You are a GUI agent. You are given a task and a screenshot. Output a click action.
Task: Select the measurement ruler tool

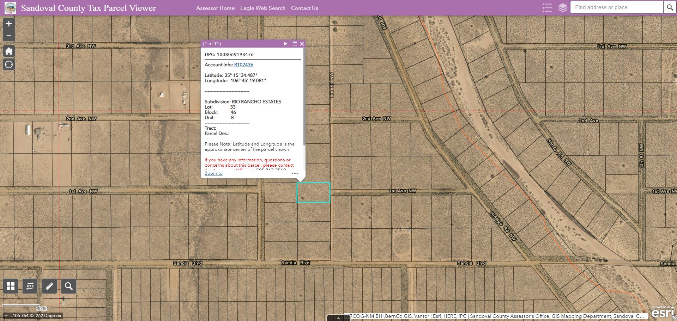point(49,286)
